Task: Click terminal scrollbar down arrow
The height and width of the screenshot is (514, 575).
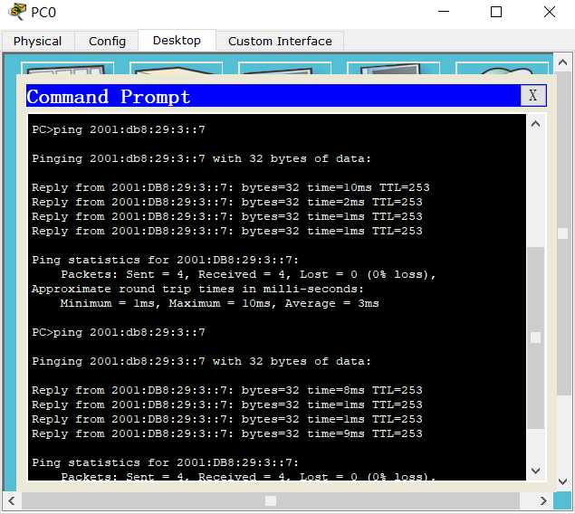Action: pos(535,471)
